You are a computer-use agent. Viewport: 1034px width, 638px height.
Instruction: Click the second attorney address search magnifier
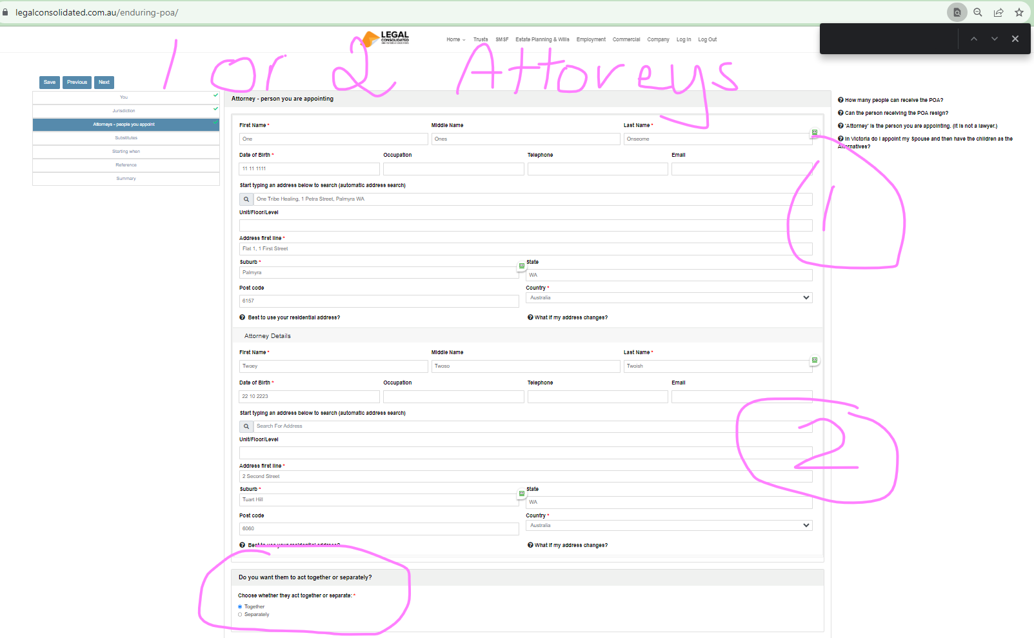coord(246,426)
